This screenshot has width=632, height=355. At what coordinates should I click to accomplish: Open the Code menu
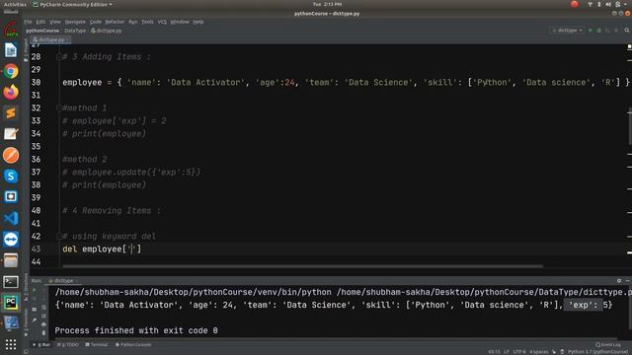point(95,22)
